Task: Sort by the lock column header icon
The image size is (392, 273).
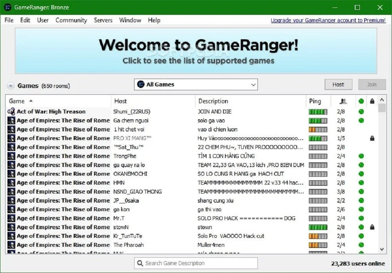Action: 372,101
